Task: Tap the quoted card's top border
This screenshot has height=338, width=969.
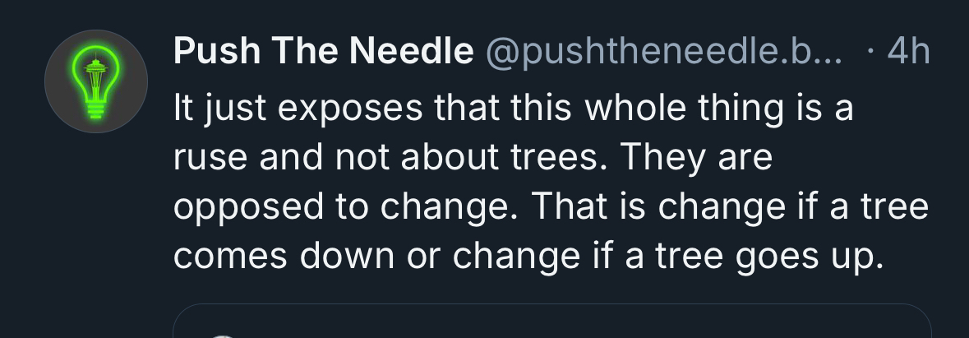Action: pos(551,305)
